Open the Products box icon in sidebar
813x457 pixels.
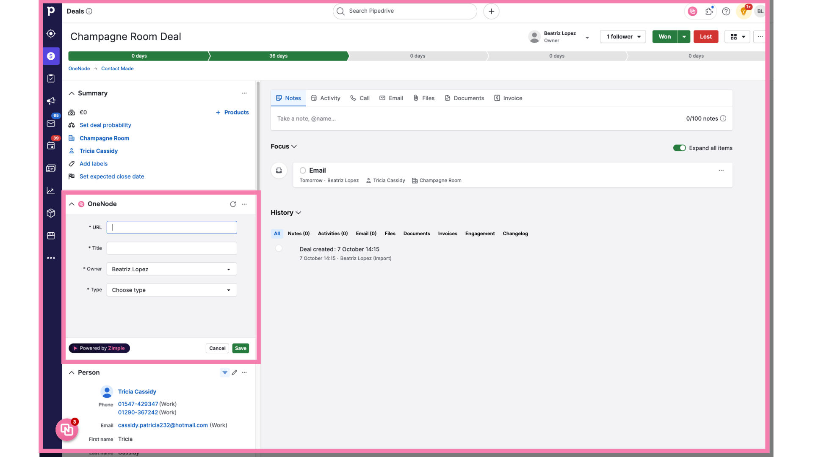point(51,213)
